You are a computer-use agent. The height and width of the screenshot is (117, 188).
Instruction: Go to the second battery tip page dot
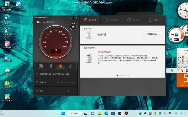[120, 75]
